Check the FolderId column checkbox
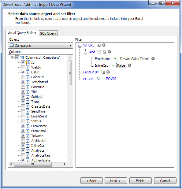The image size is (182, 189). tap(23, 77)
